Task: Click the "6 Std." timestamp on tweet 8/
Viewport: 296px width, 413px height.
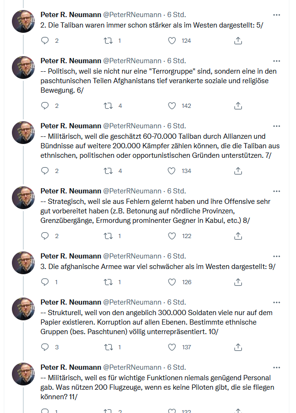Action: click(x=177, y=191)
